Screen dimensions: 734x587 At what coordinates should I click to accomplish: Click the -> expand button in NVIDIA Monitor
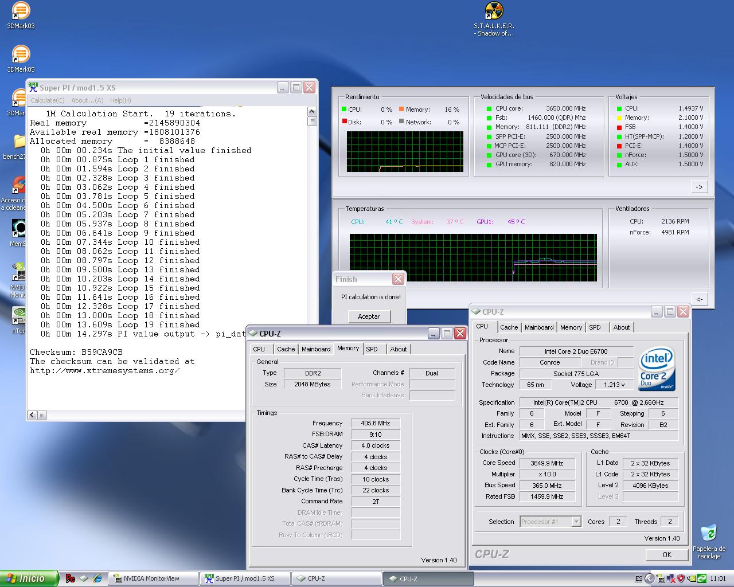(x=699, y=187)
